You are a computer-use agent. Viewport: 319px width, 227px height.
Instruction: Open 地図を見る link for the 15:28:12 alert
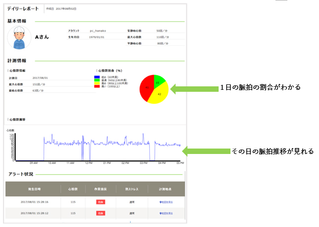click(x=166, y=213)
